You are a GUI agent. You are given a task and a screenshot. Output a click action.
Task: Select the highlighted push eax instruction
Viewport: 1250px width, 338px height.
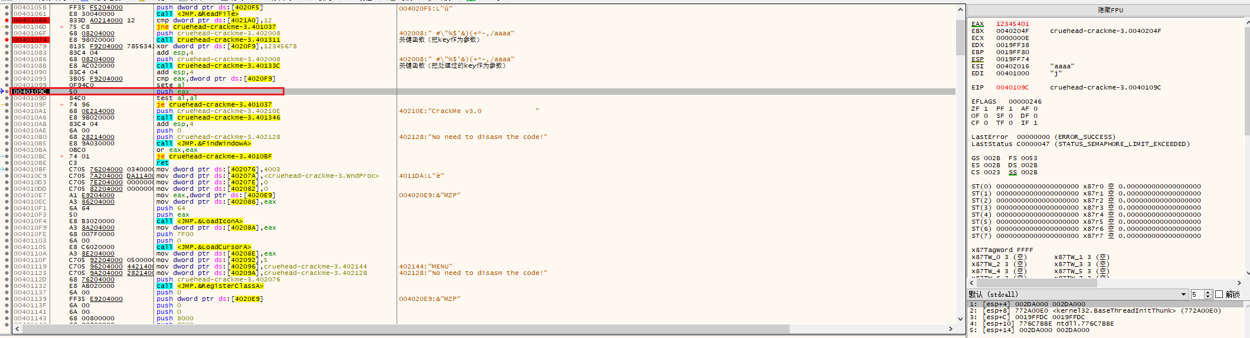click(x=173, y=92)
